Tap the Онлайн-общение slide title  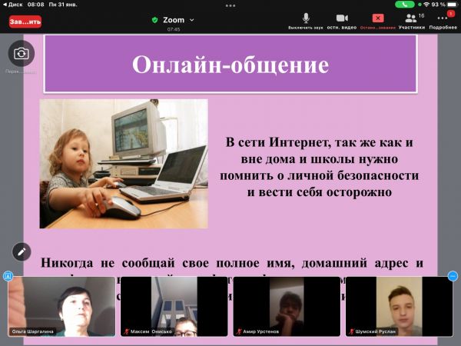tap(230, 65)
